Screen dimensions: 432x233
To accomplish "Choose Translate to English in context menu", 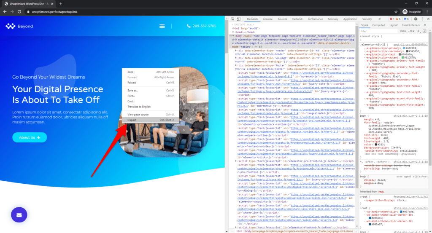I will (x=151, y=107).
